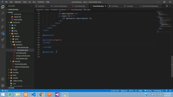Open category.blade.php in the explorer tree
The height and width of the screenshot is (97, 173).
click(23, 56)
